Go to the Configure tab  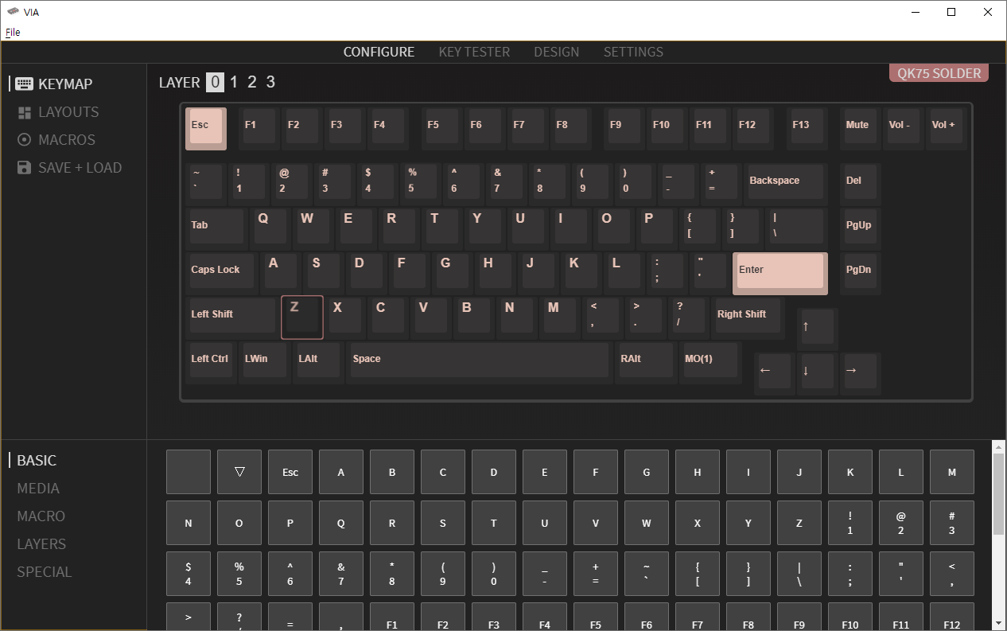coord(379,52)
